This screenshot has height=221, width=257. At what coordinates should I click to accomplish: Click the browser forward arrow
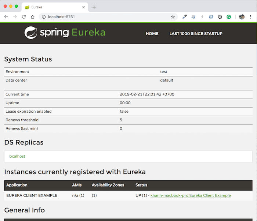coord(15,17)
